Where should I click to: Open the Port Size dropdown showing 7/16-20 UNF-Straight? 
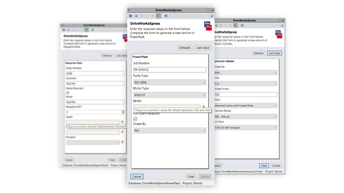coord(246,128)
